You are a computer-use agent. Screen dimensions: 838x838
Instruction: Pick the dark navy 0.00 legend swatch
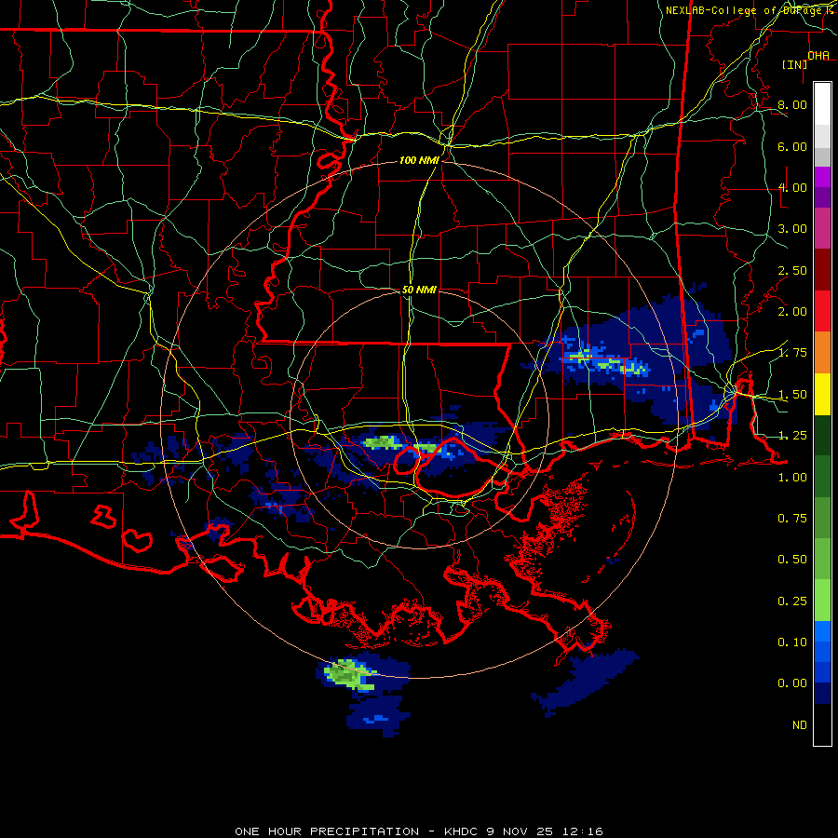click(822, 693)
